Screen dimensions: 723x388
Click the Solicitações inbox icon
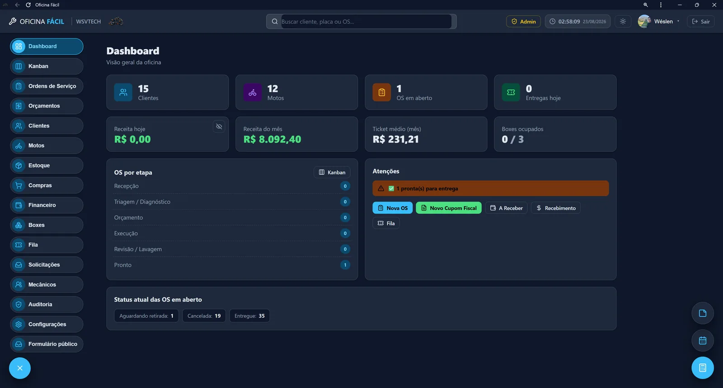click(19, 265)
